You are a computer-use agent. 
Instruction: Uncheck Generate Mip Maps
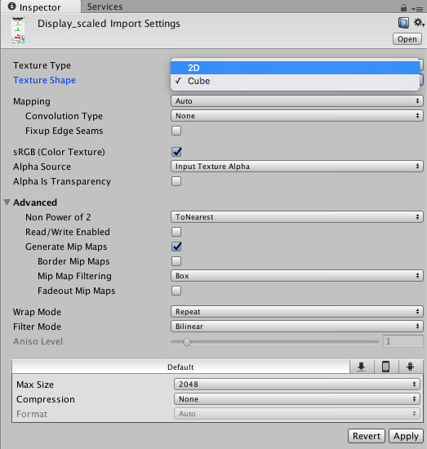[x=176, y=247]
